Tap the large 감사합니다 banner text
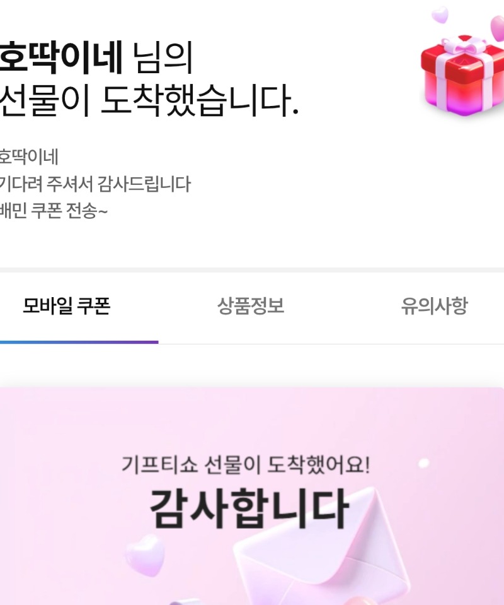Viewport: 504px width, 605px height. pos(249,508)
